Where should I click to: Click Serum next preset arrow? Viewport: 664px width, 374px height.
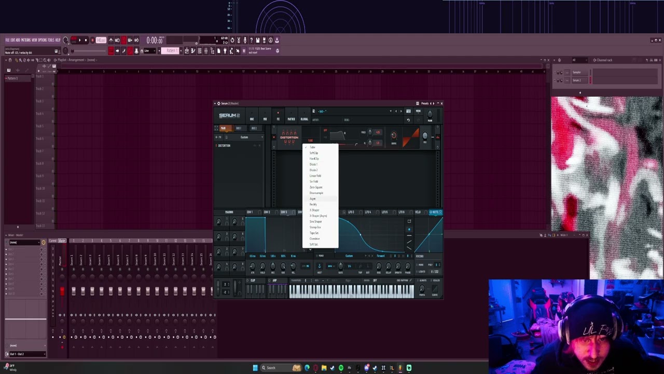click(x=400, y=111)
